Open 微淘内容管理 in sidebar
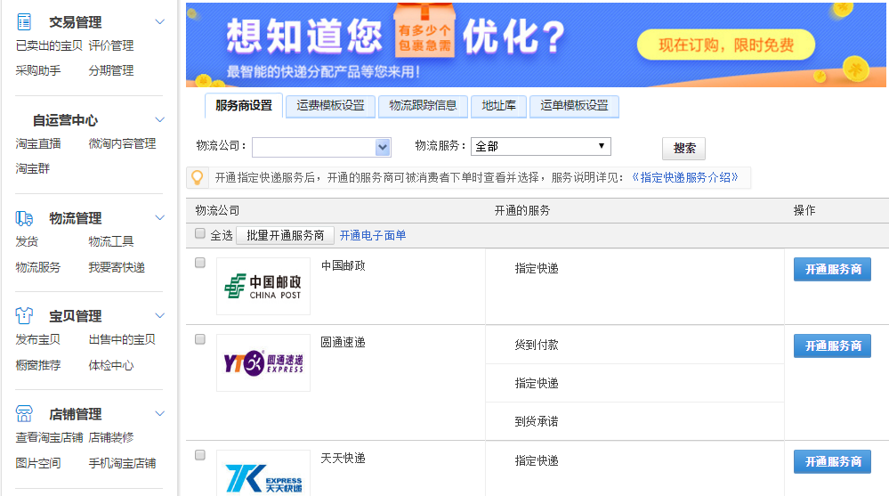Viewport: 889px width, 496px height. point(122,144)
